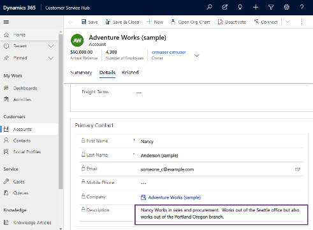Viewport: 313px width, 230px height.
Task: Go back using the back arrow
Action: [x=70, y=22]
